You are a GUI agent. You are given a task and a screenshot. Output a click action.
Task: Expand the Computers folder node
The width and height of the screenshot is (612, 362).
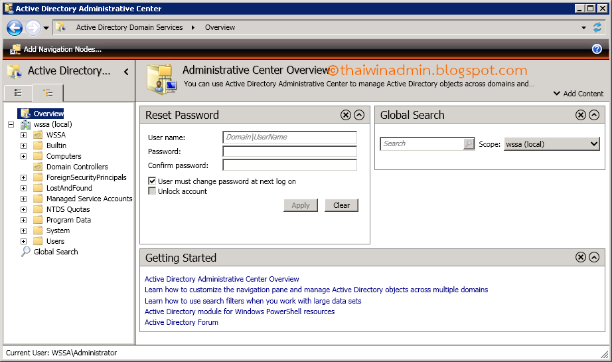pos(23,156)
